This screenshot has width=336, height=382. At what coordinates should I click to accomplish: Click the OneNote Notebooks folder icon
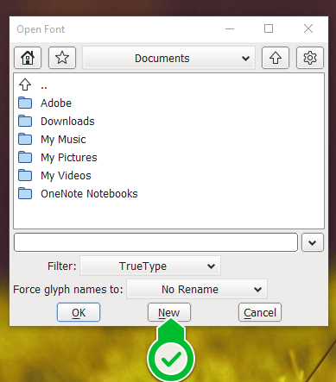tap(25, 193)
